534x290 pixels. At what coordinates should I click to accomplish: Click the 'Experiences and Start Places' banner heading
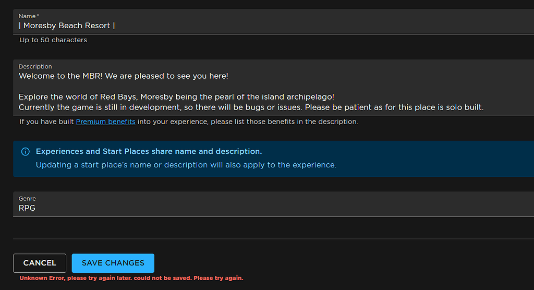click(149, 151)
